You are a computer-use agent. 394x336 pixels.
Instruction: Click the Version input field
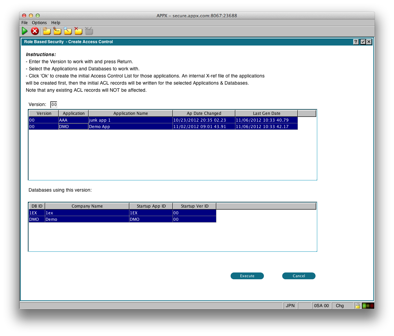click(54, 105)
